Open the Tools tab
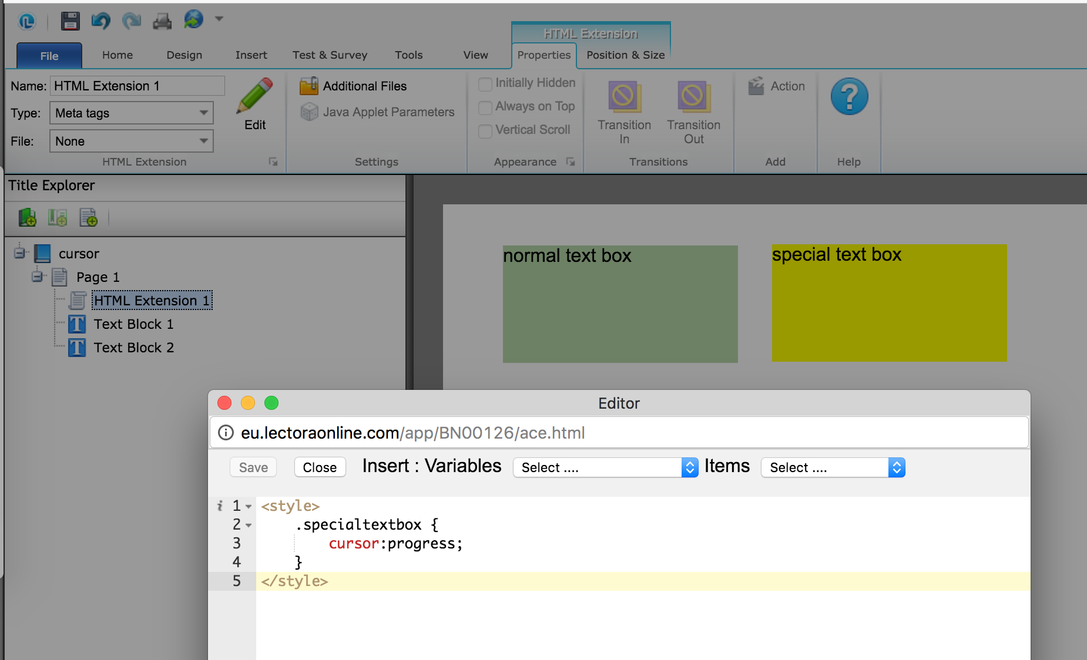 point(408,55)
